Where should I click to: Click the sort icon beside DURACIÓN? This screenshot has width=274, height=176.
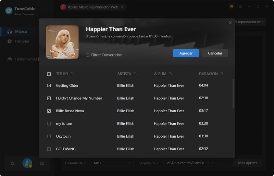(x=222, y=74)
